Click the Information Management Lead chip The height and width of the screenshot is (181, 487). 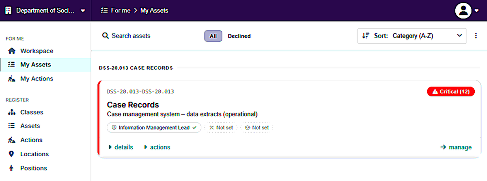tap(154, 128)
